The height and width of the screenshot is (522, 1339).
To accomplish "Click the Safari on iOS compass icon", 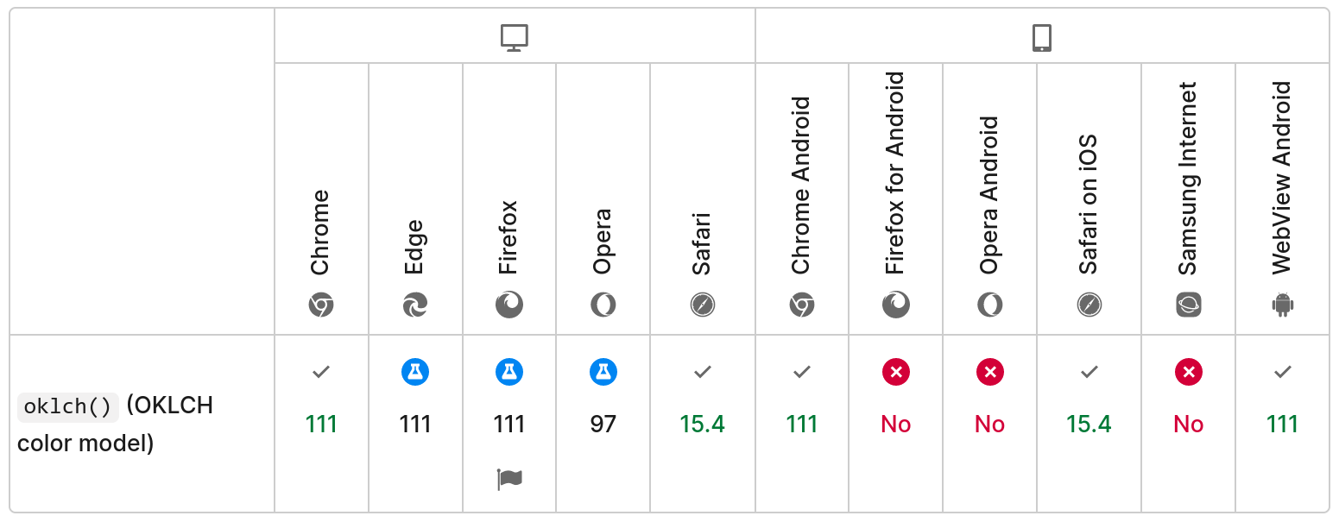I will 1090,305.
